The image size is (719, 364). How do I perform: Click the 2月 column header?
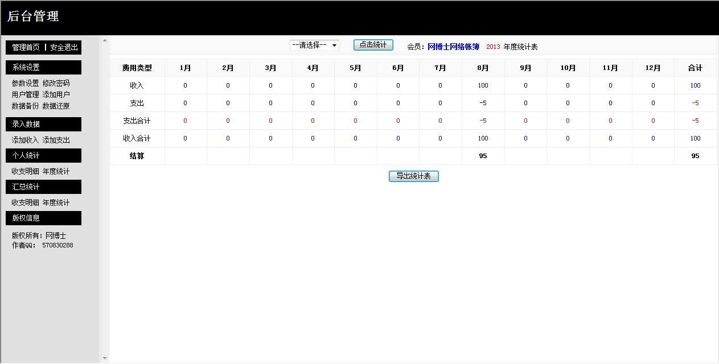pos(228,68)
